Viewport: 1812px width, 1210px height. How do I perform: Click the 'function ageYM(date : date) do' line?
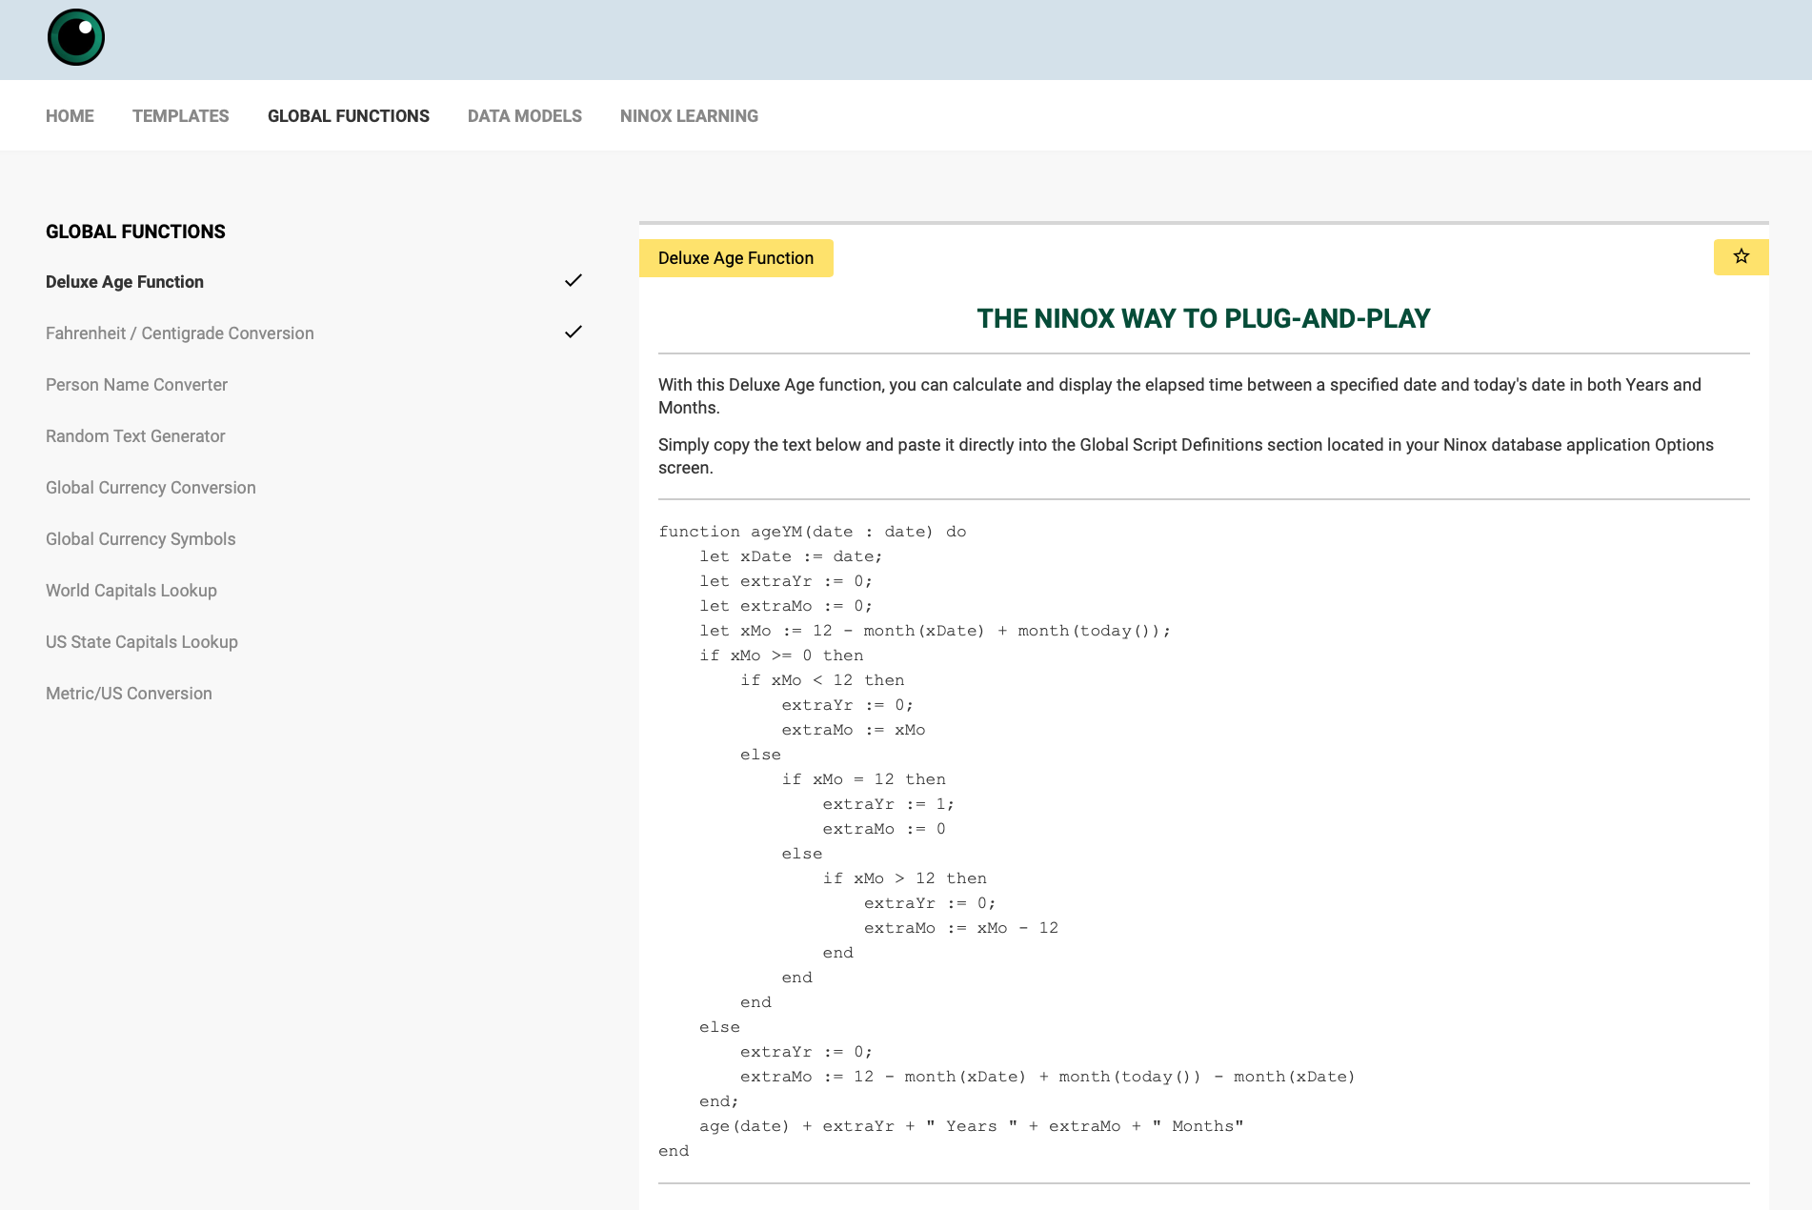[813, 532]
